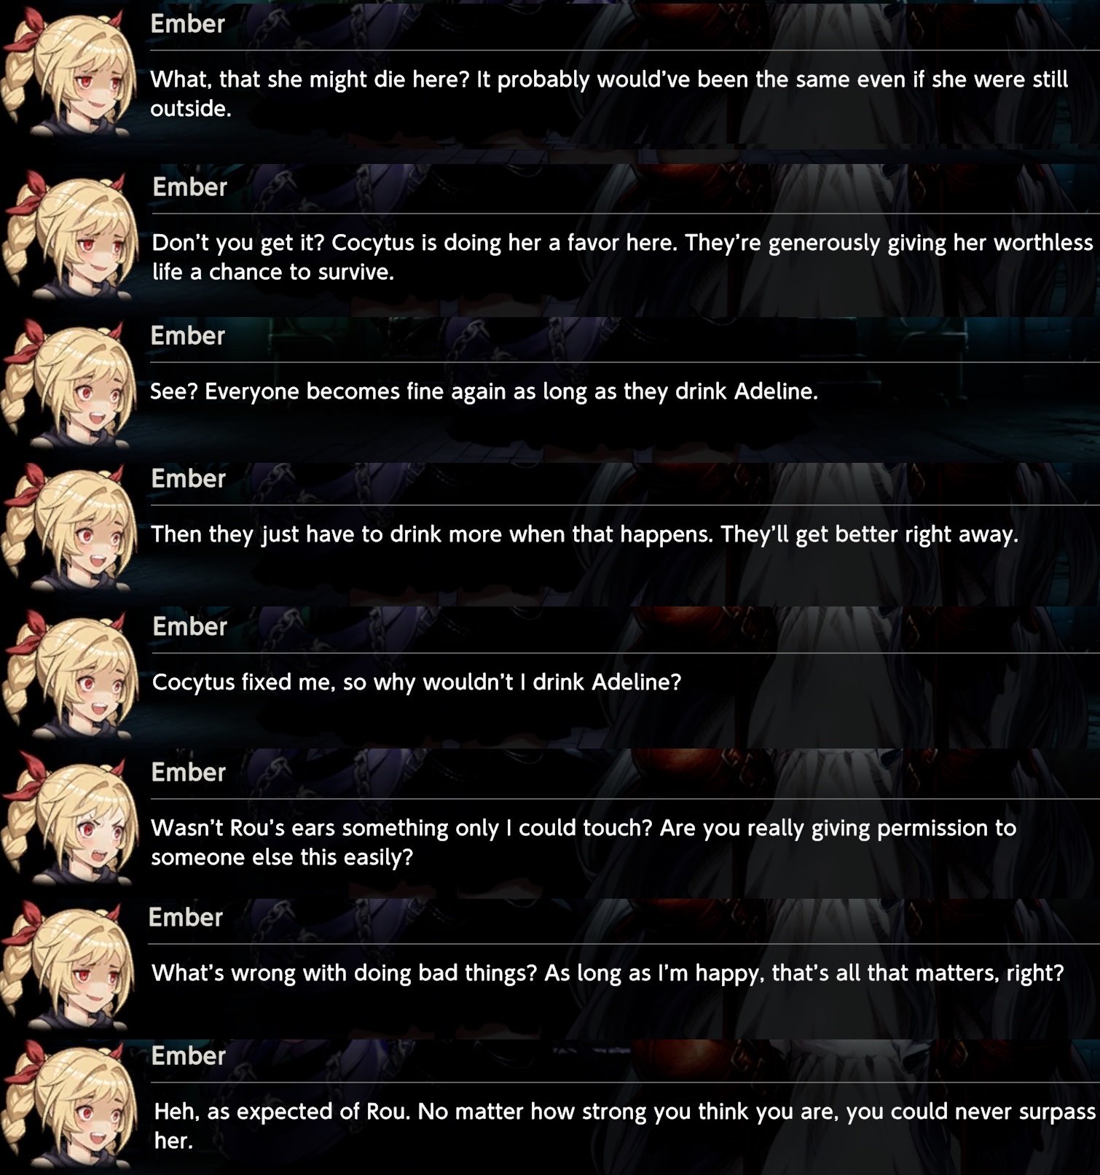The width and height of the screenshot is (1100, 1175).
Task: Click the dialogue about Rou's ears
Action: pos(584,842)
